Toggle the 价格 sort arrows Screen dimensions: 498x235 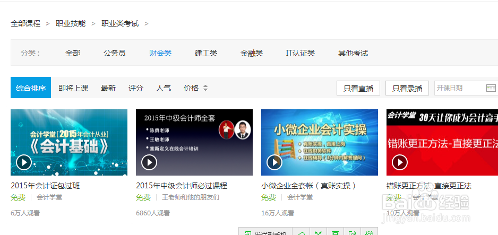point(205,88)
